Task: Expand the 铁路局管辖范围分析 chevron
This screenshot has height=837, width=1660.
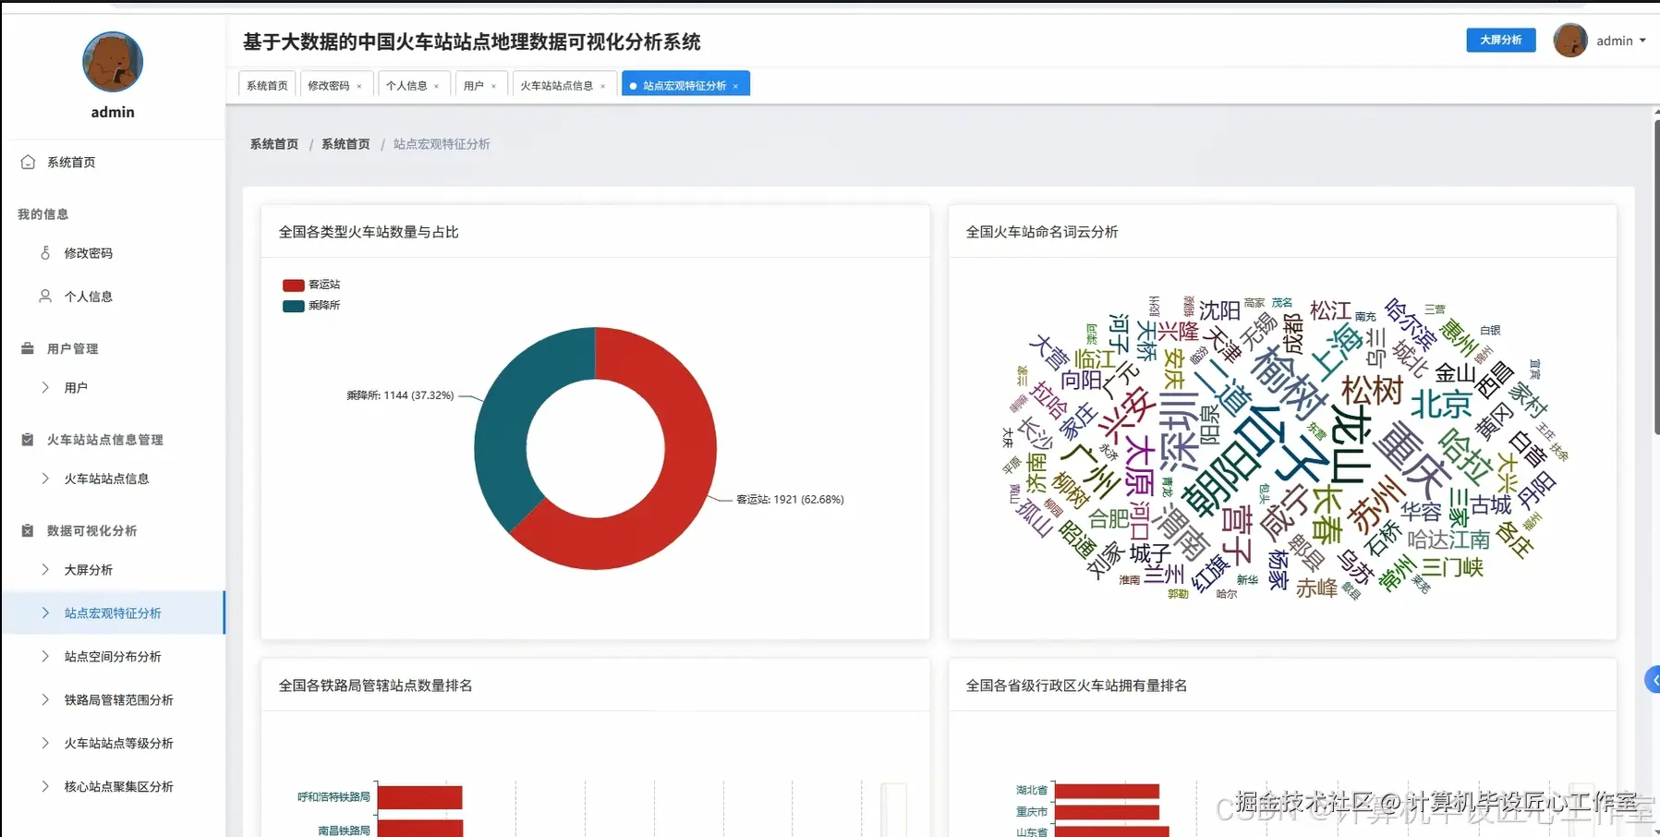Action: tap(45, 699)
